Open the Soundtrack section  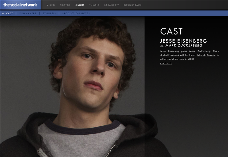[x=133, y=5]
